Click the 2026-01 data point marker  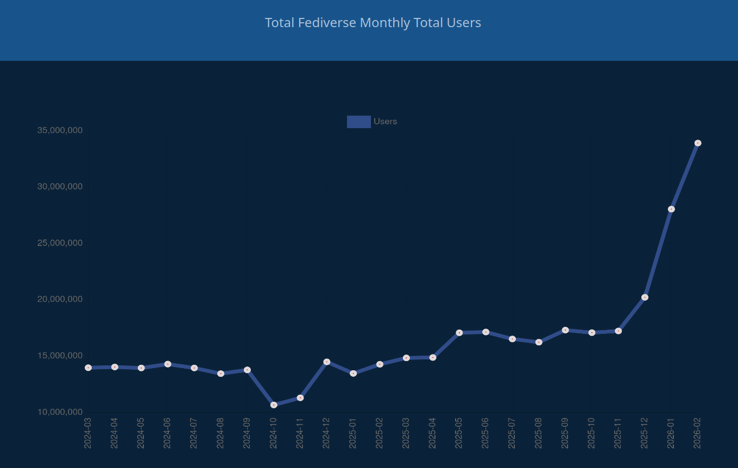pyautogui.click(x=671, y=209)
